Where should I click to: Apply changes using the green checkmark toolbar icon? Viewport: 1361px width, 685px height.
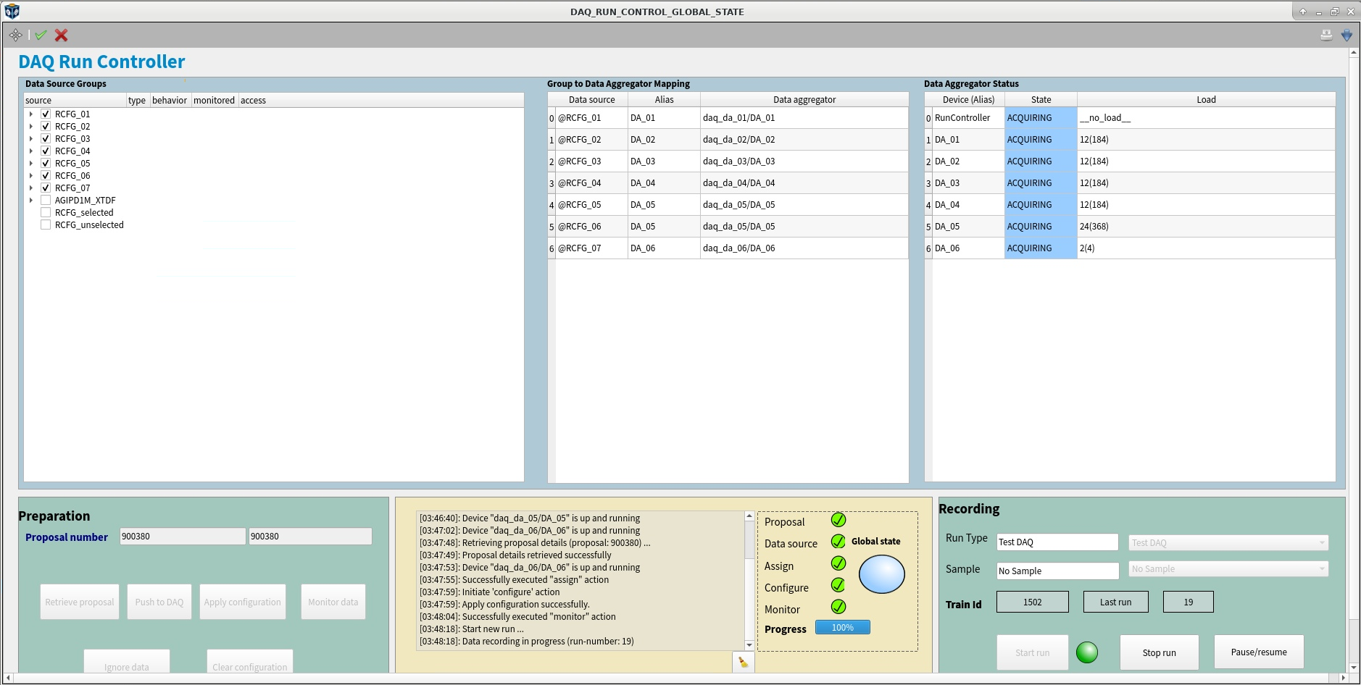(x=41, y=35)
